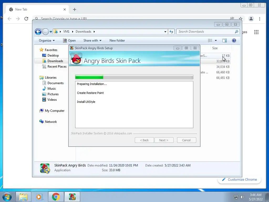Open the recent pages dropdown next to the forward arrow
The width and height of the screenshot is (269, 202).
pos(51,32)
